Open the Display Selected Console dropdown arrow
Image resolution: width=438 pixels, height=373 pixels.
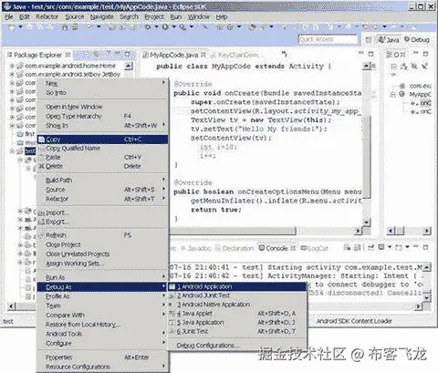(390, 248)
